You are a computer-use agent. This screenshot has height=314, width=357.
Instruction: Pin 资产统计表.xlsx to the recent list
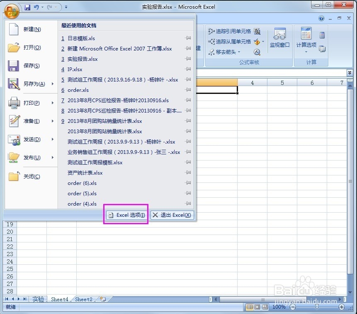click(188, 172)
